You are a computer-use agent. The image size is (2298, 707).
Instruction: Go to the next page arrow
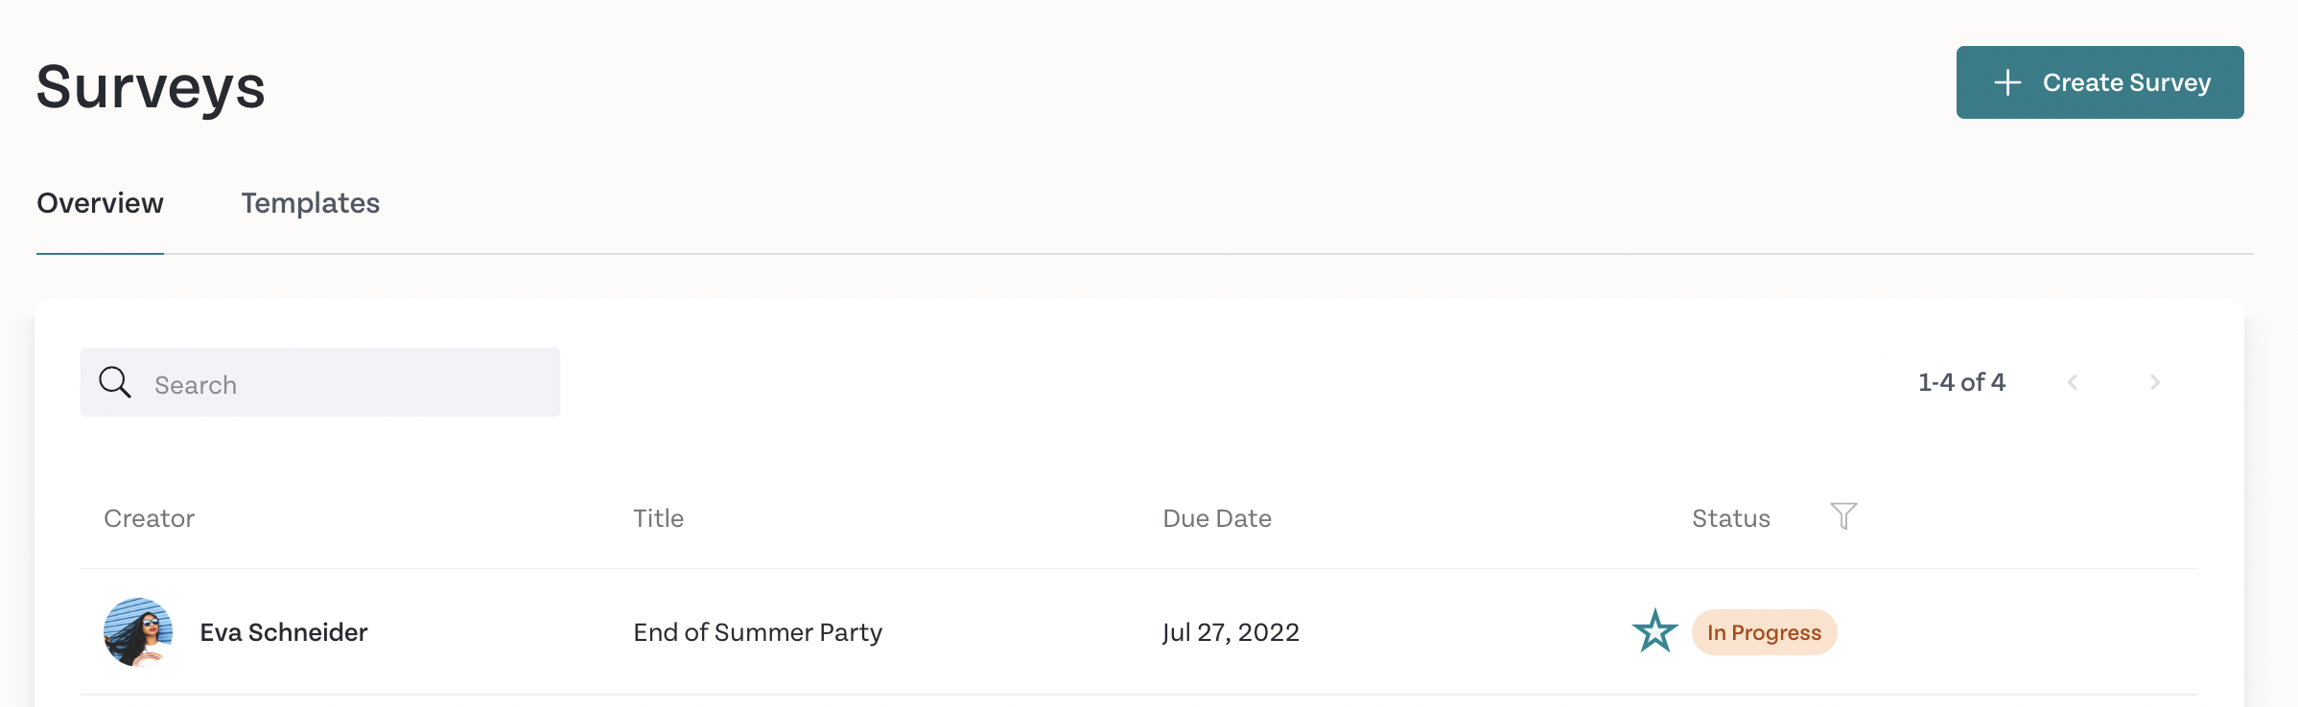[2155, 382]
